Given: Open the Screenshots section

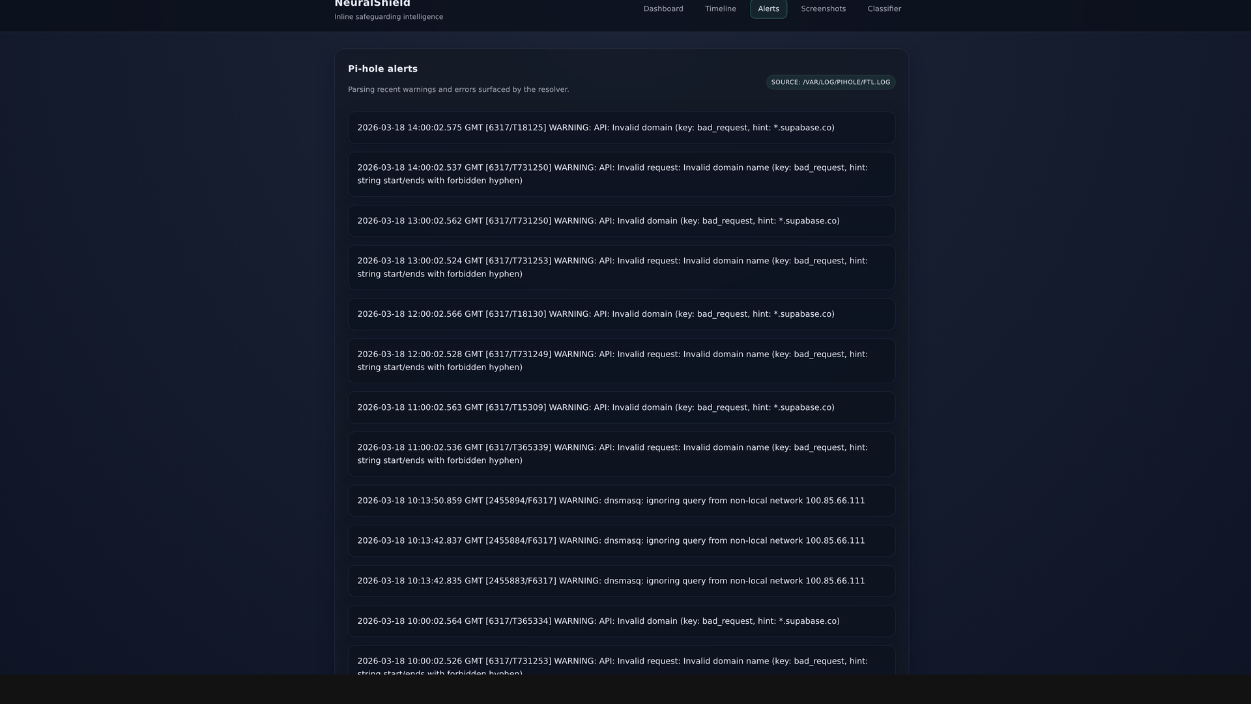Looking at the screenshot, I should coord(823,8).
